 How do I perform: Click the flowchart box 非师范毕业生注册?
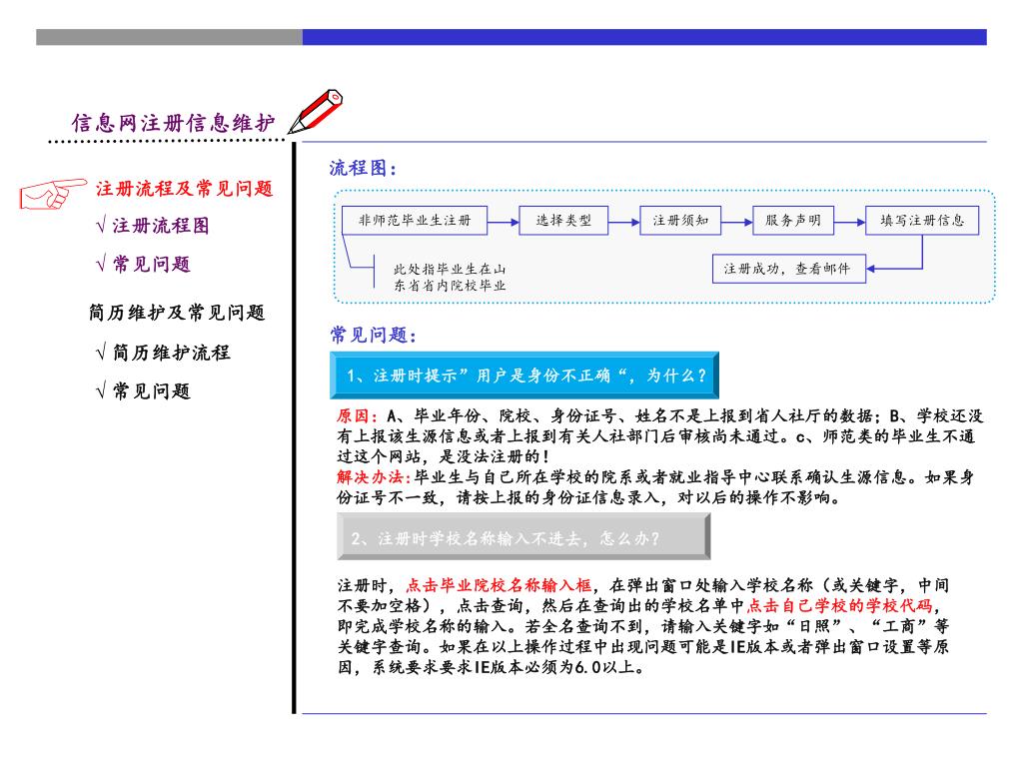coord(415,221)
